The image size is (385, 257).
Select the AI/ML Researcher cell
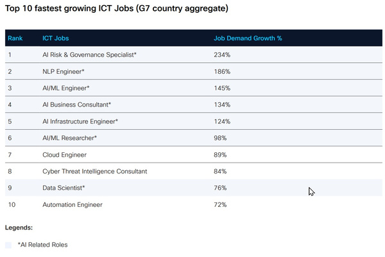point(69,138)
